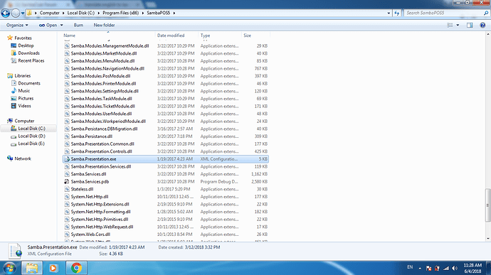491x275 pixels.
Task: Click the Stateless.dll file icon
Action: tap(67, 189)
